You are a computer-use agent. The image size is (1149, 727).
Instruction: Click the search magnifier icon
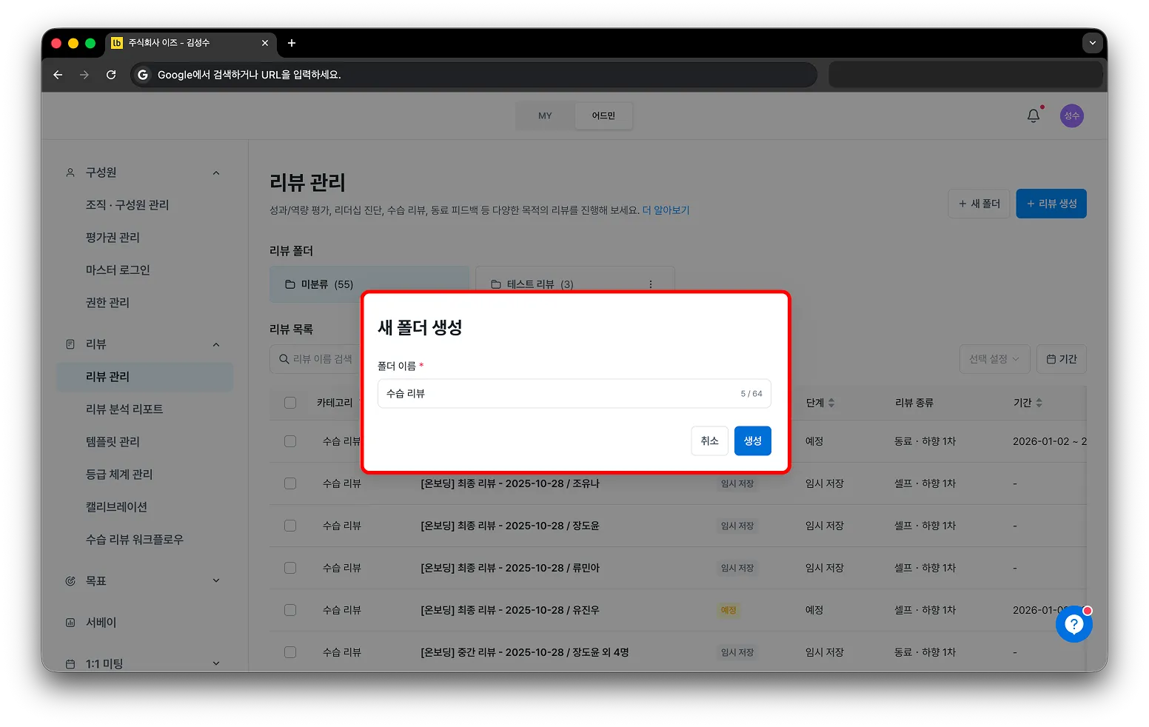tap(284, 359)
